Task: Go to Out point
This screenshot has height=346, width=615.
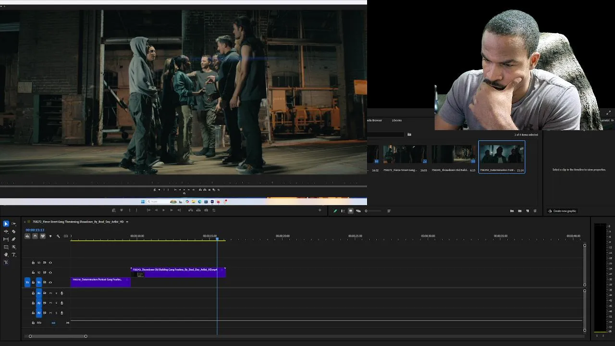Action: tap(179, 210)
